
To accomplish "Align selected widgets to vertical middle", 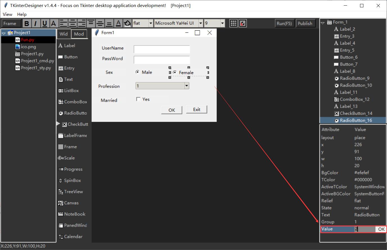I will pos(100,23).
